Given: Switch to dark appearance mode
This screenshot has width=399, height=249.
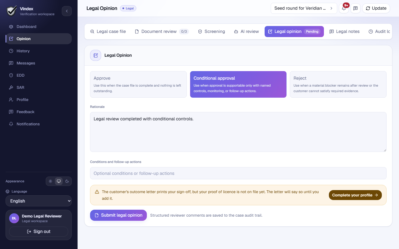Looking at the screenshot, I should click(67, 181).
